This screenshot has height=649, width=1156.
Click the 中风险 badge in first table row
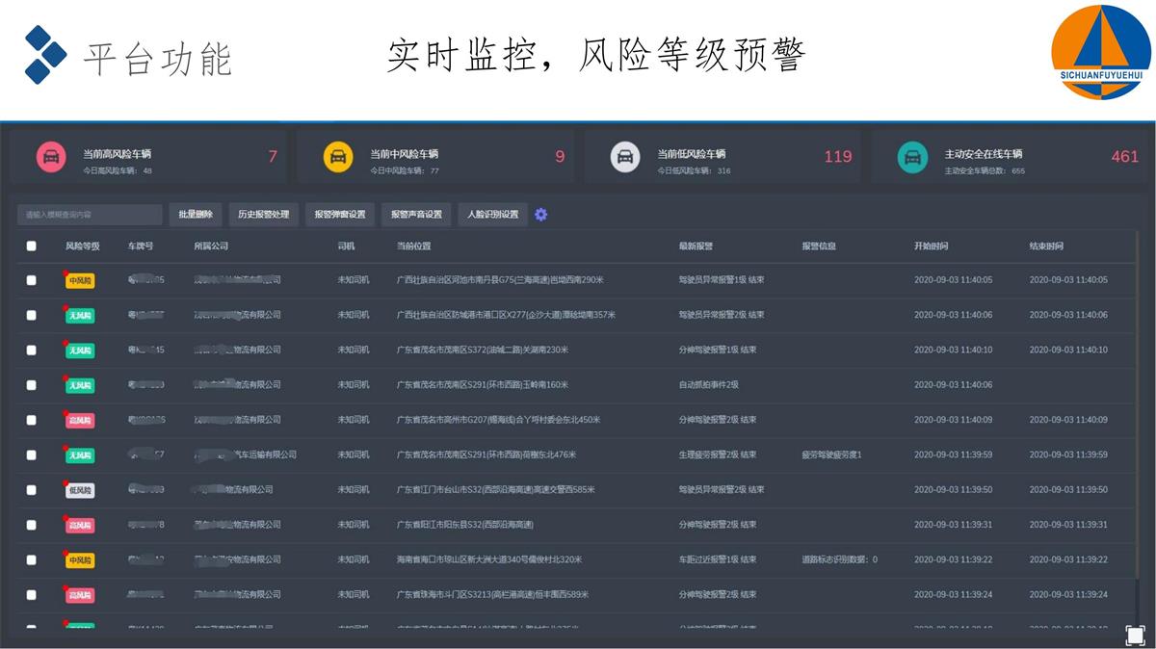(80, 280)
